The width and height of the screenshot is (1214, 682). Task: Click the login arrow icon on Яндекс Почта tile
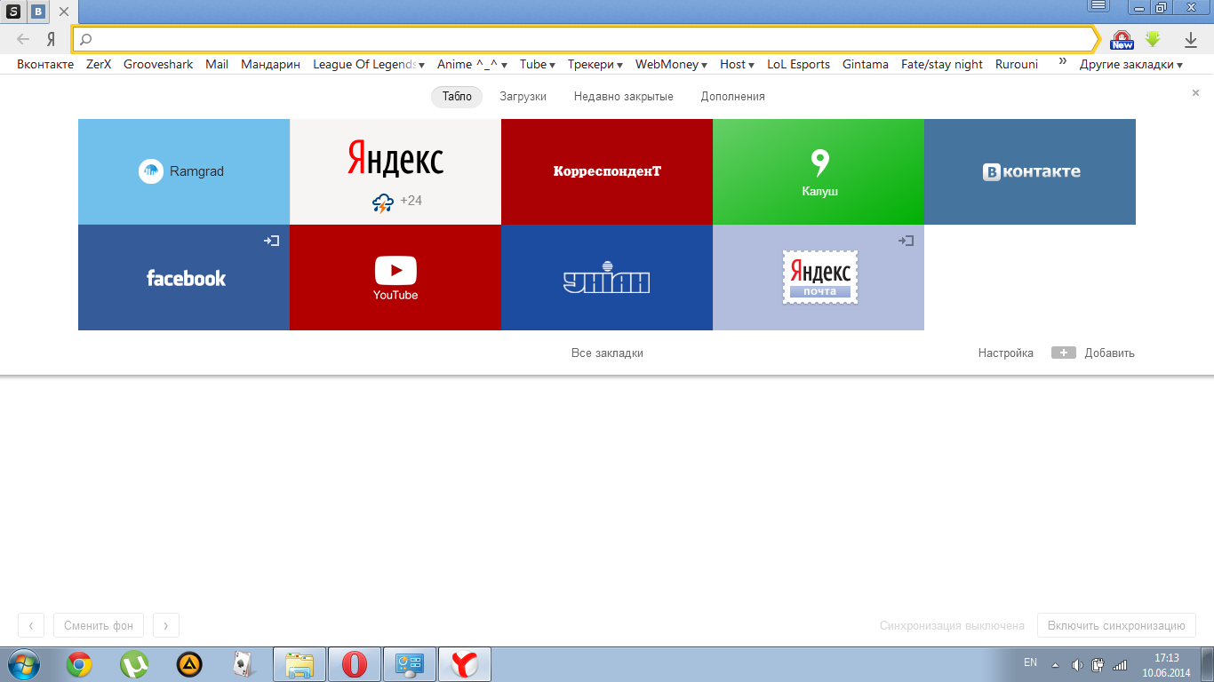click(x=906, y=241)
